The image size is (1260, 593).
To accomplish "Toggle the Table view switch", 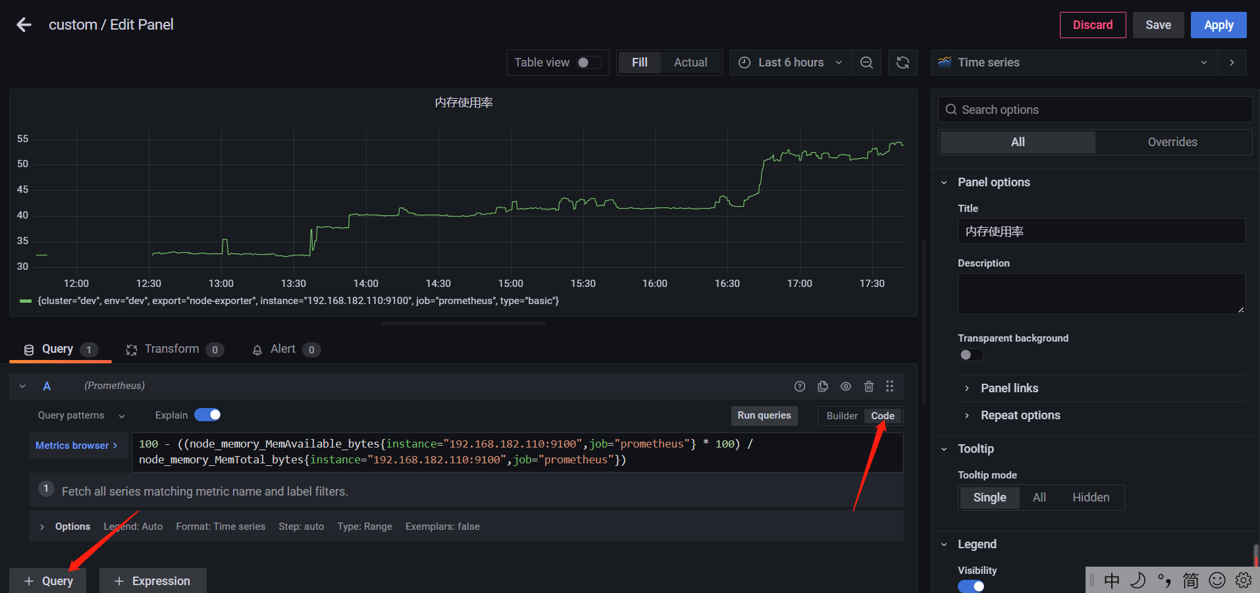I will pyautogui.click(x=589, y=63).
